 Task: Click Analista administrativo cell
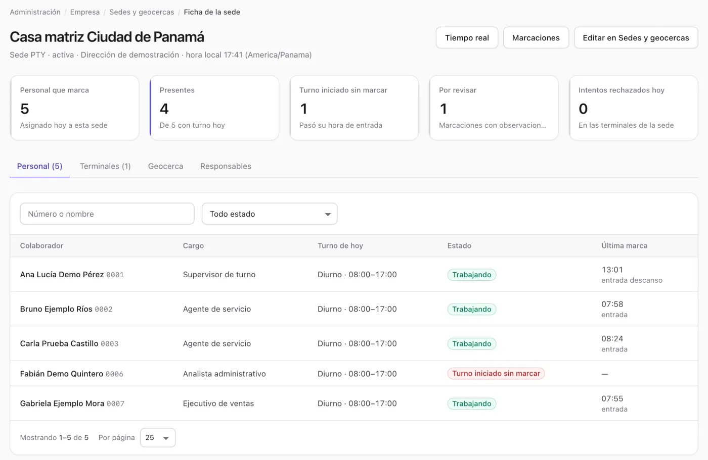224,374
